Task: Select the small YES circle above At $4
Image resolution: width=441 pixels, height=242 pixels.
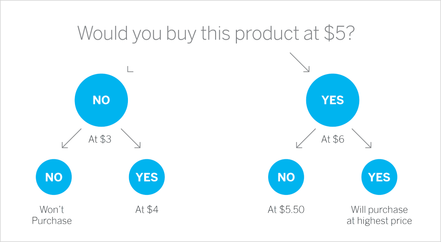Action: pos(147,177)
